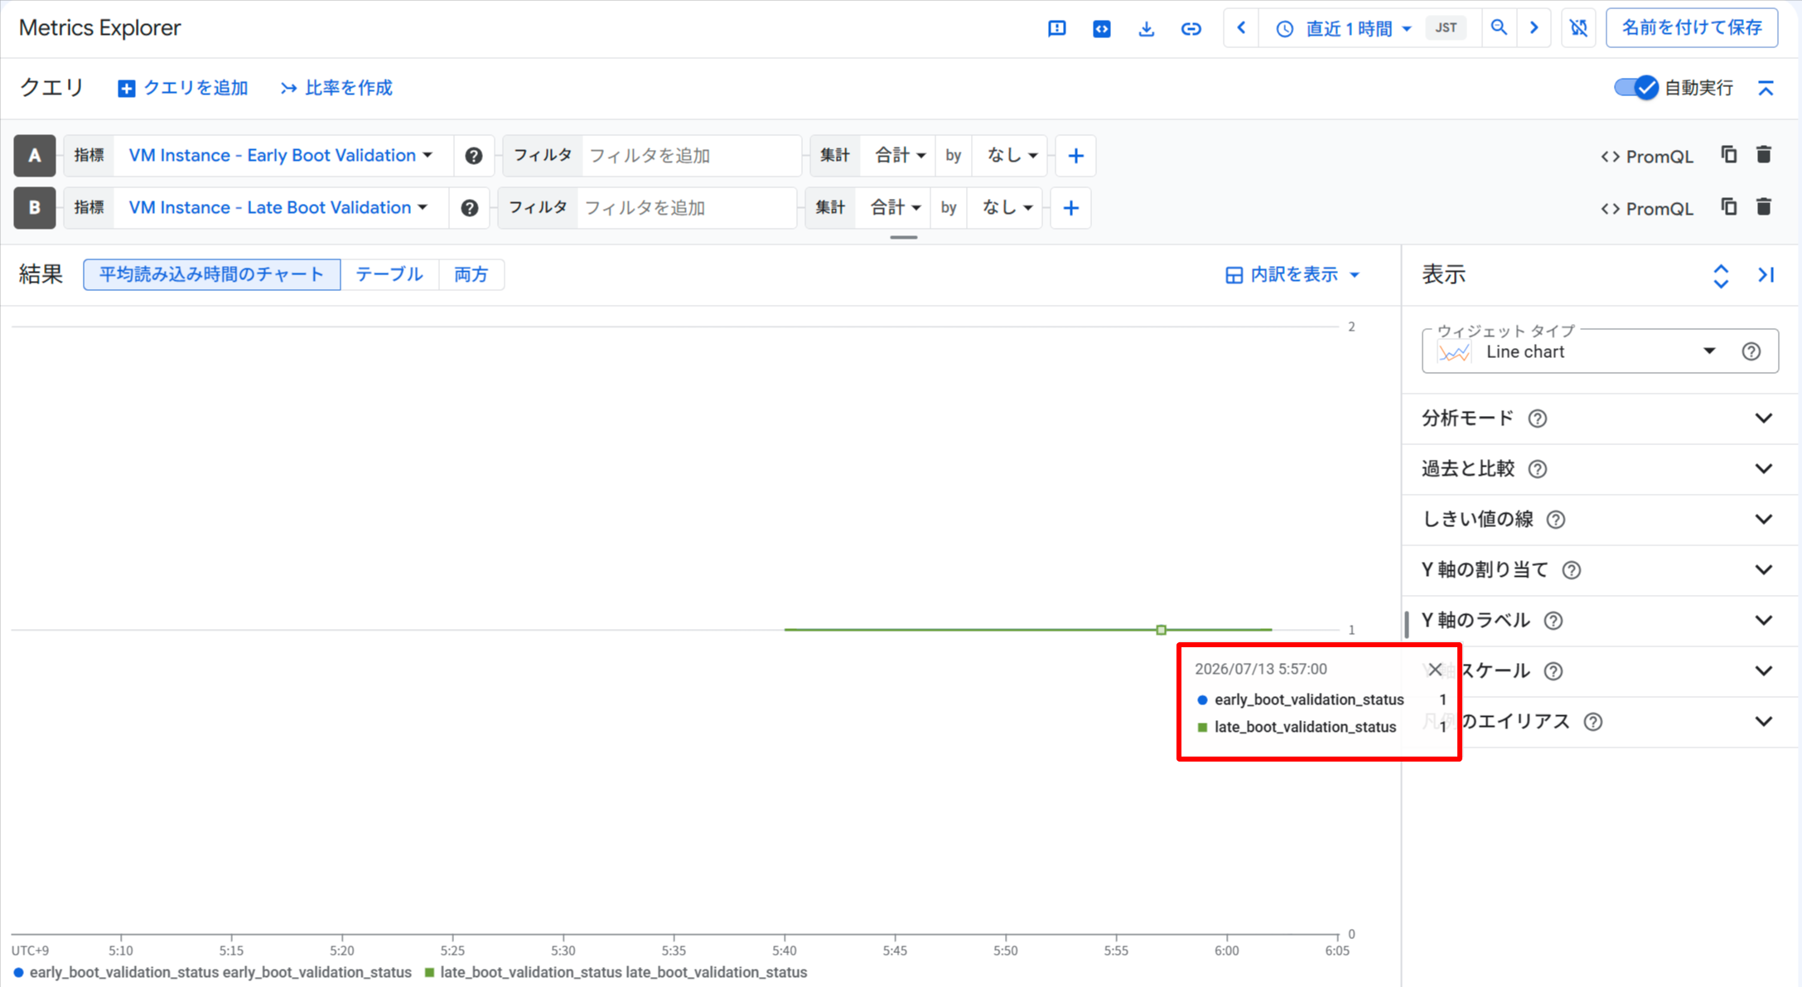
Task: Close the chart tooltip
Action: 1435,670
